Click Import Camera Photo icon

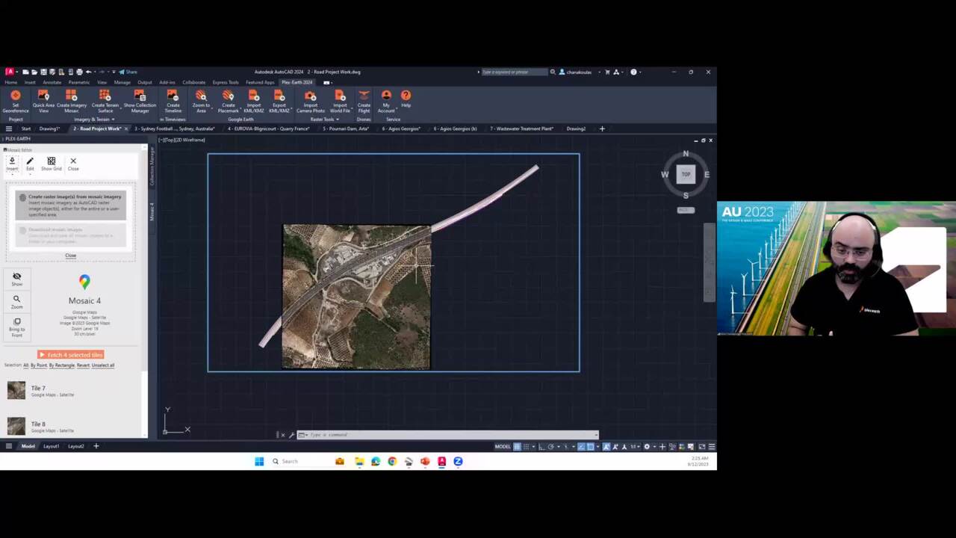311,96
